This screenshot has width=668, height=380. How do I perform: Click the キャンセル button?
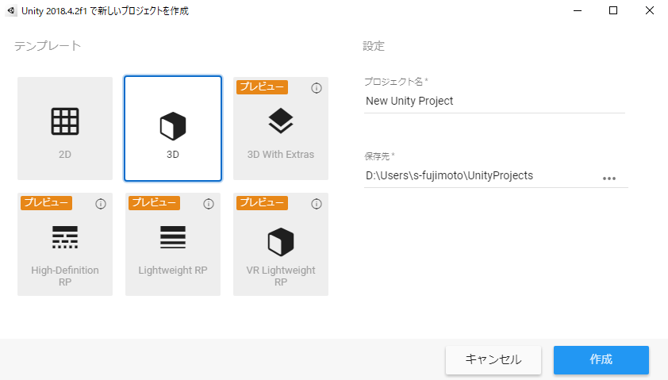(x=493, y=359)
